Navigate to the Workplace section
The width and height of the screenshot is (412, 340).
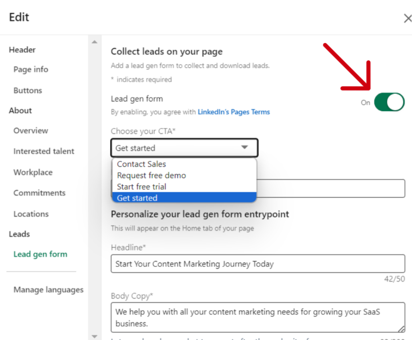point(33,172)
